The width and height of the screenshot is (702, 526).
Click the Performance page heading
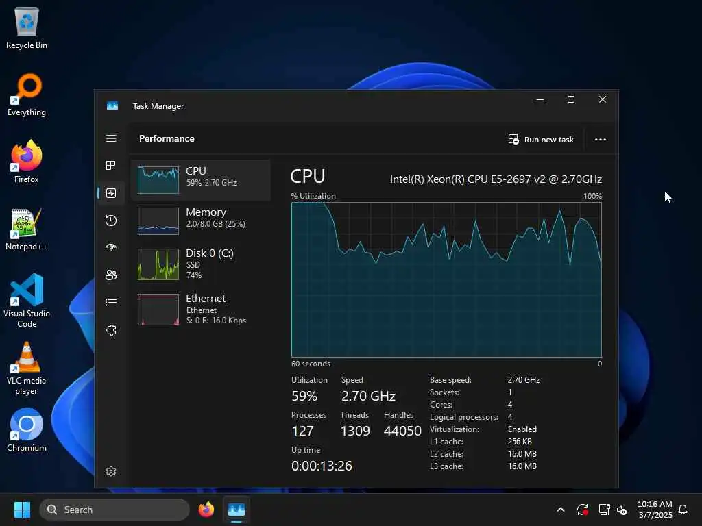click(x=167, y=138)
